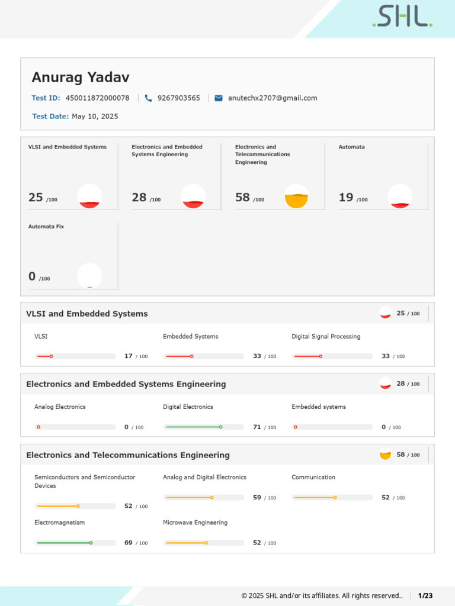Click the orange 58/100 score gauge
Viewport: 455px width, 606px height.
click(x=296, y=196)
